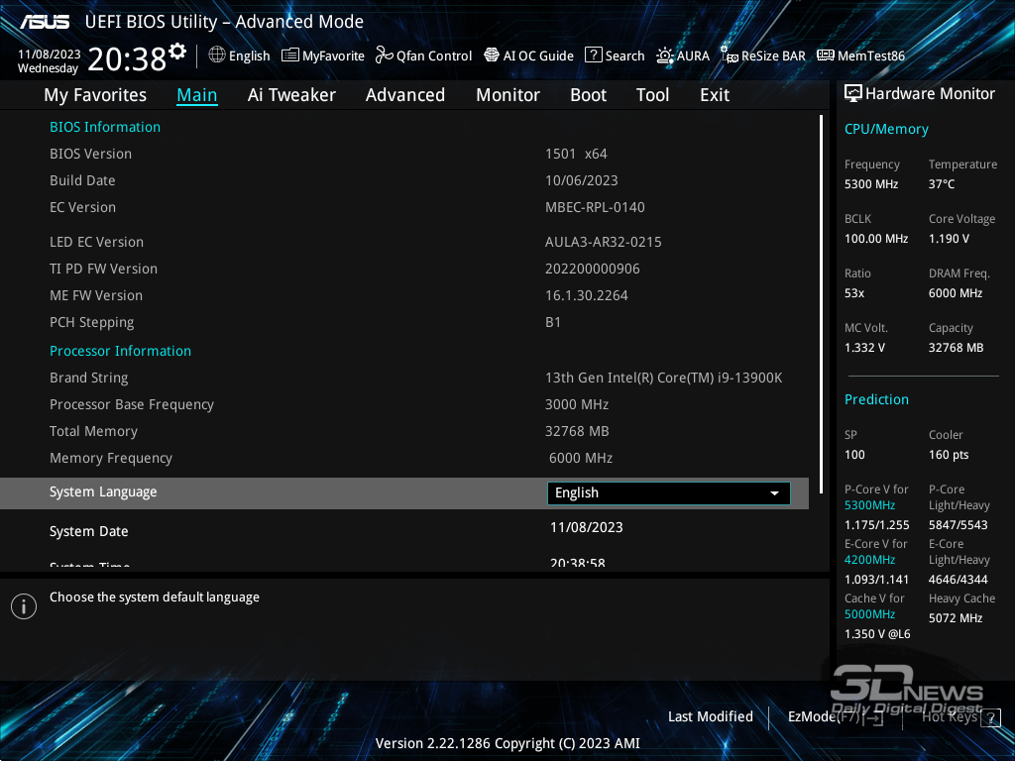Click Build Date value 10/06/2023
Screen dimensions: 1015x761
[x=581, y=180]
